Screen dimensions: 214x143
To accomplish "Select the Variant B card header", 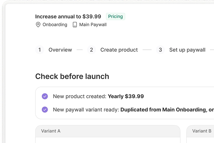I will pyautogui.click(x=200, y=131).
